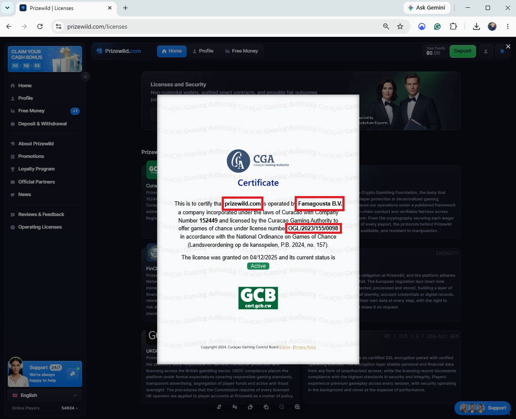Image resolution: width=516 pixels, height=419 pixels.
Task: Open Free Money in the sidebar
Action: 31,111
